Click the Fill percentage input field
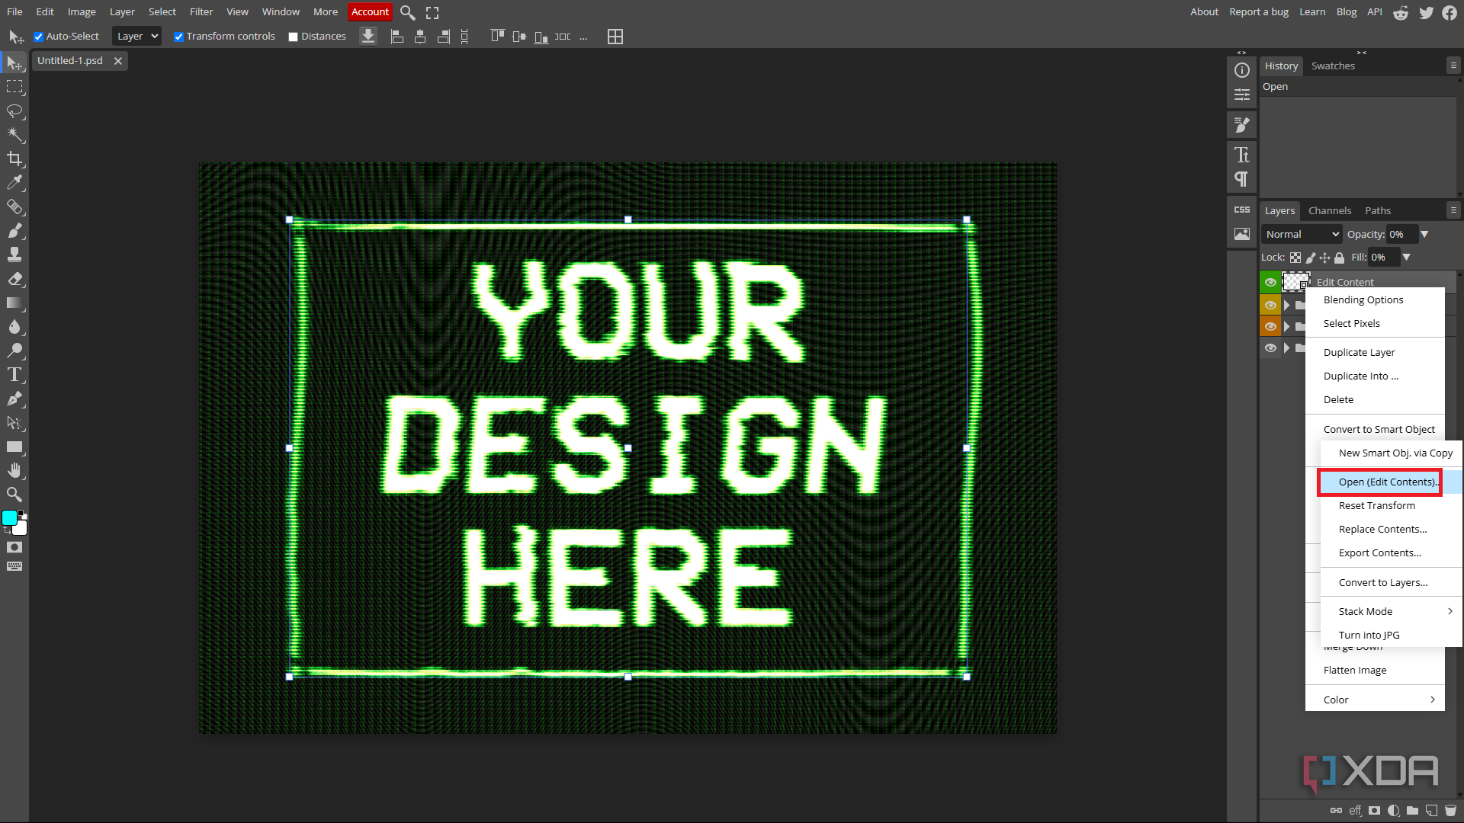 click(x=1383, y=258)
